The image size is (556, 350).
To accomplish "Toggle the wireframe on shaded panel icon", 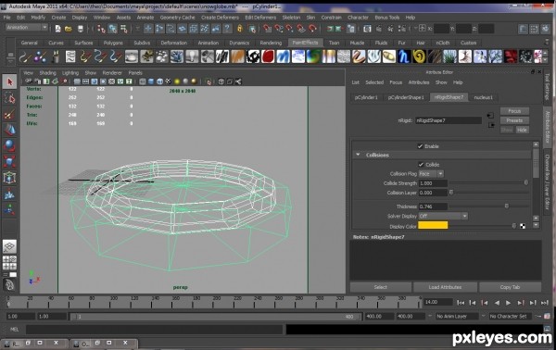I will click(159, 81).
